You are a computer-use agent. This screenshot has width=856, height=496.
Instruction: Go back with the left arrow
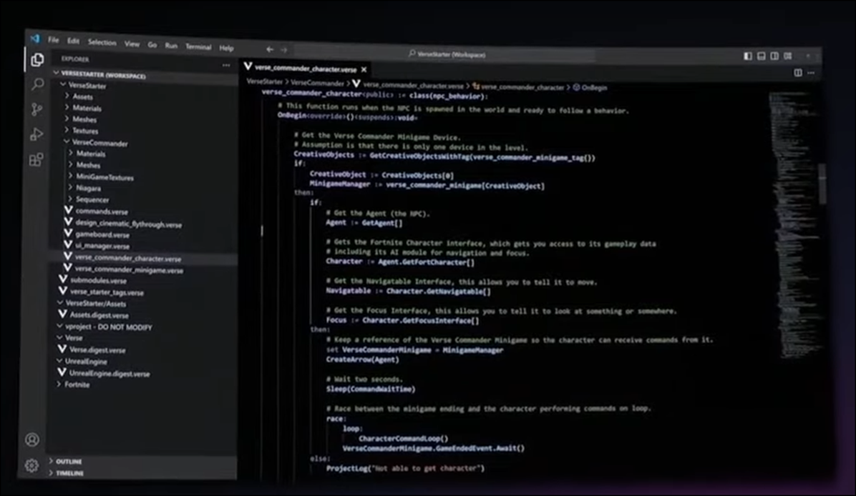tap(270, 49)
